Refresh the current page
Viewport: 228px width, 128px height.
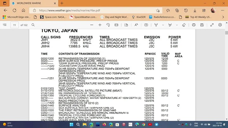click(14, 10)
